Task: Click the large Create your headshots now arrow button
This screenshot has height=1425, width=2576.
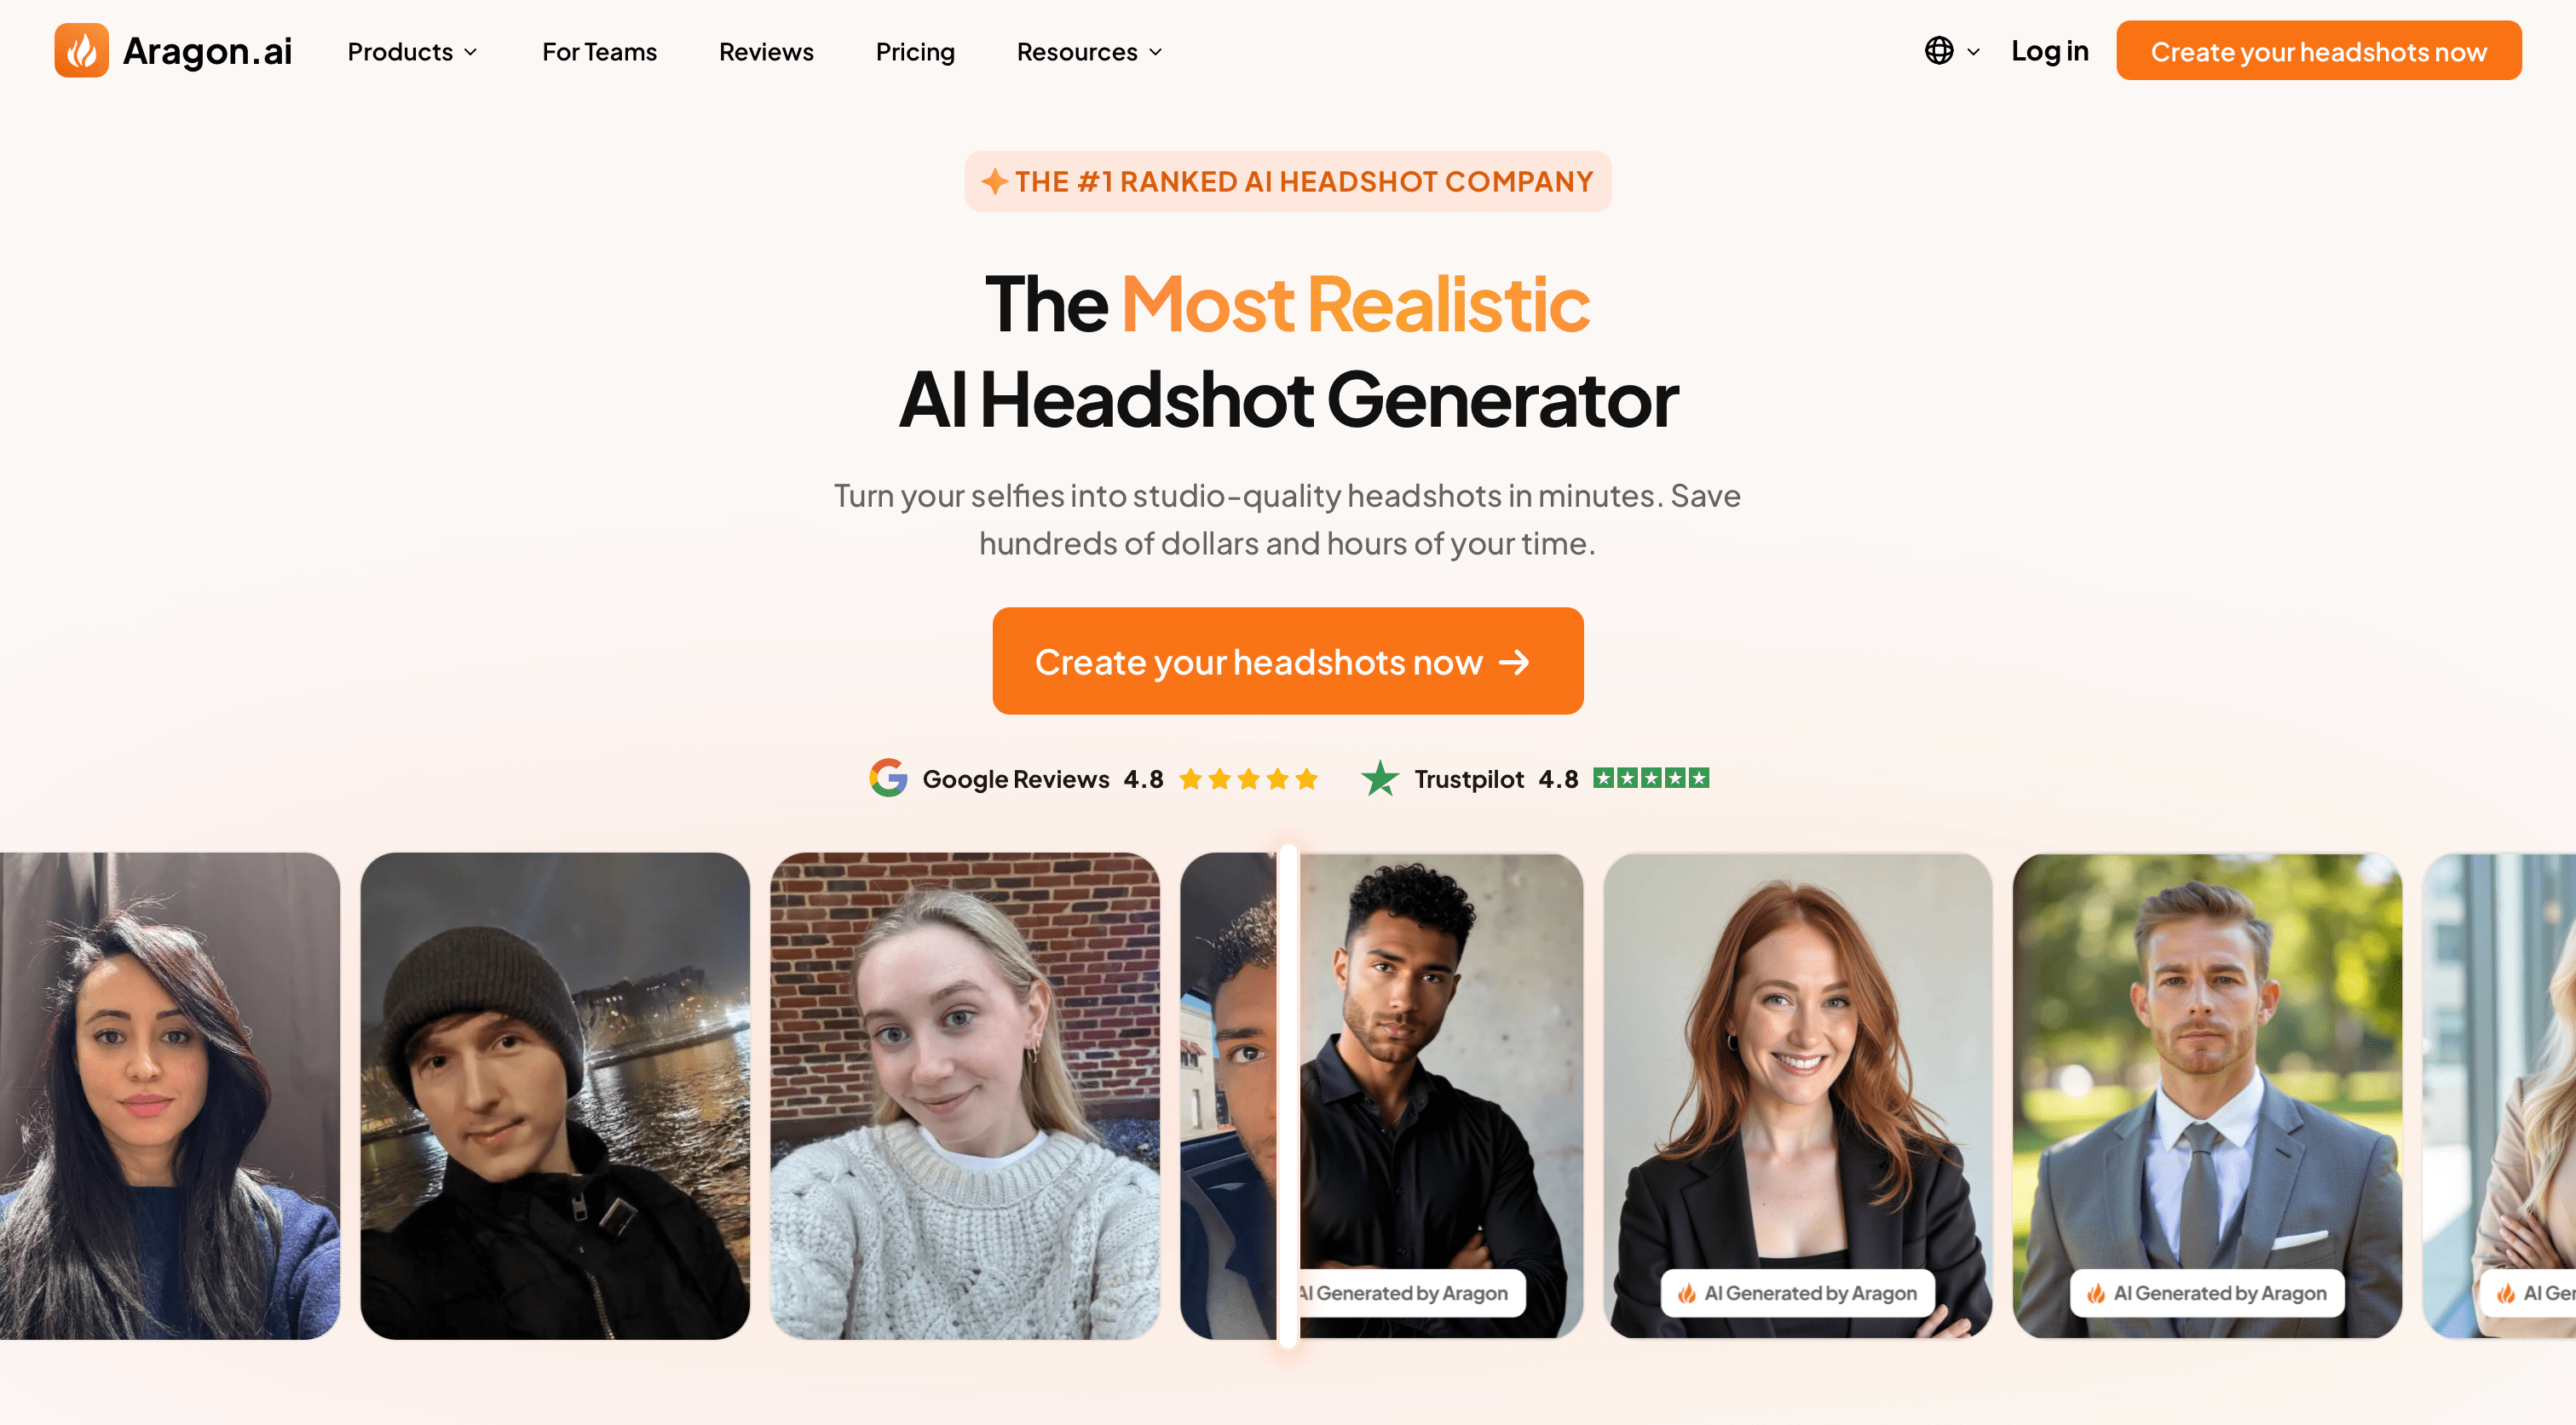Action: click(1288, 662)
